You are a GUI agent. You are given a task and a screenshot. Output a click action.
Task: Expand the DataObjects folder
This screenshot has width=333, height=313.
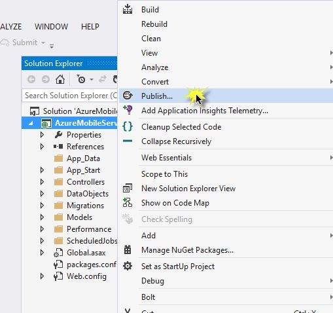click(x=42, y=194)
